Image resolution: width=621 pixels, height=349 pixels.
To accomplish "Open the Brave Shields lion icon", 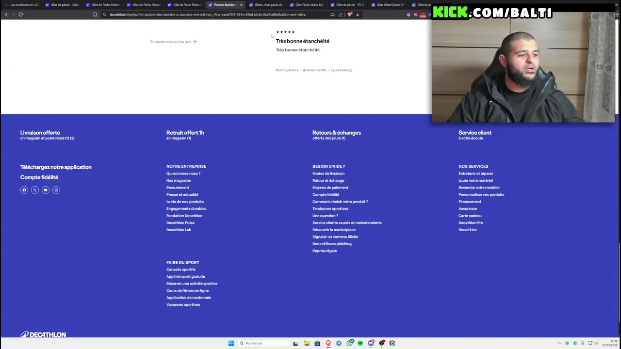I will [x=350, y=15].
